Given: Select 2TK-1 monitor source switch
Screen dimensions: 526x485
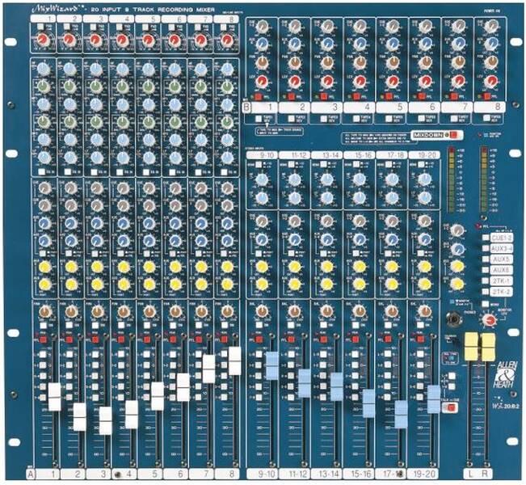Looking at the screenshot, I should coord(486,281).
